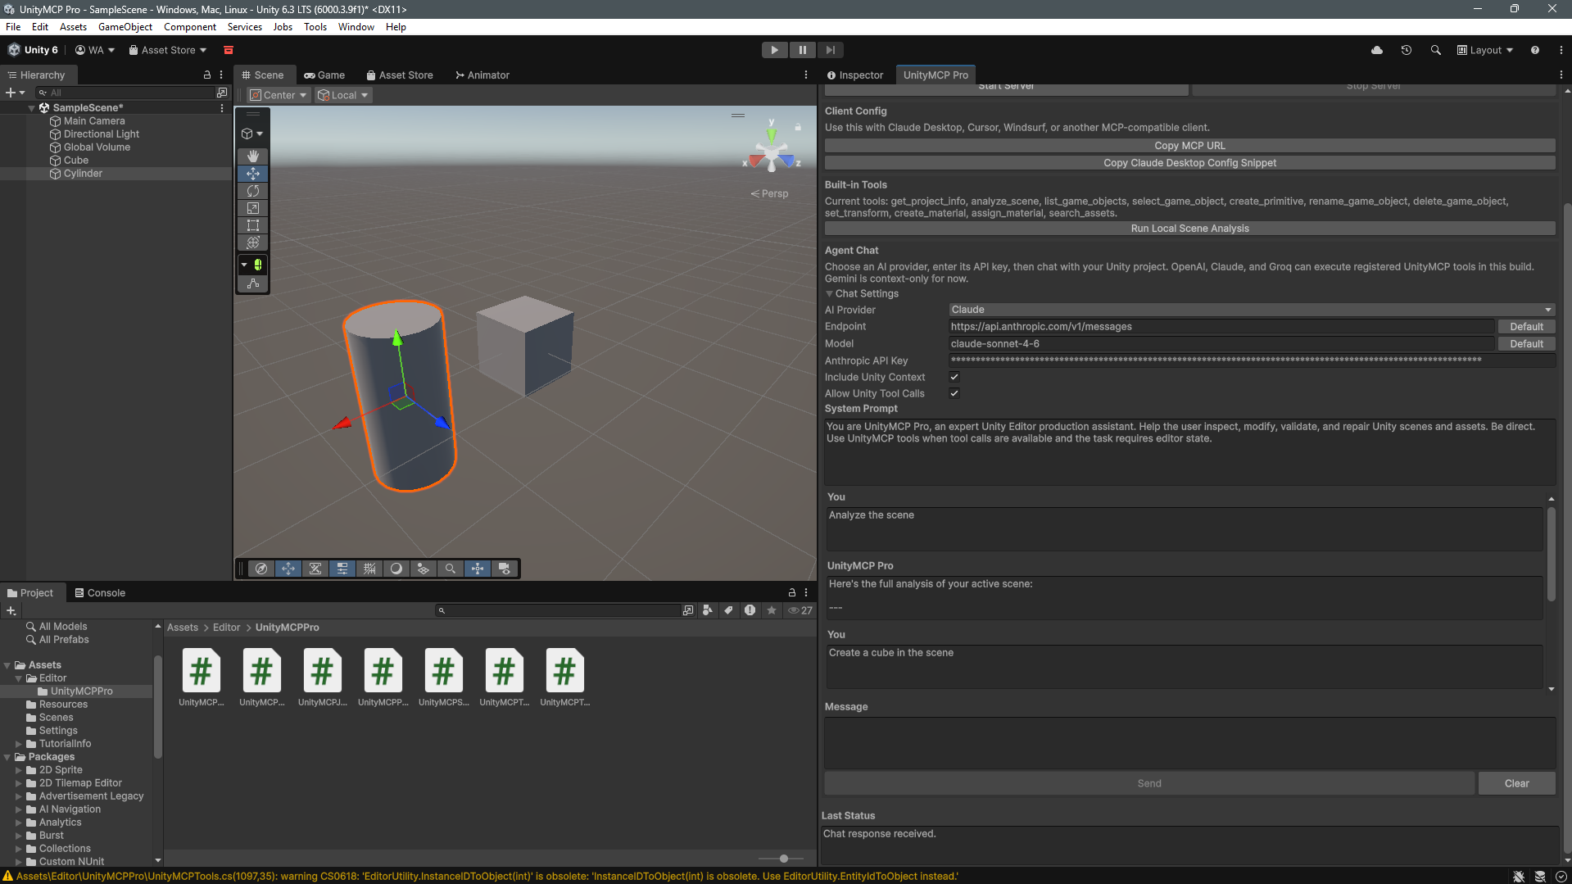1572x884 pixels.
Task: Open global search in top toolbar
Action: click(x=1436, y=50)
